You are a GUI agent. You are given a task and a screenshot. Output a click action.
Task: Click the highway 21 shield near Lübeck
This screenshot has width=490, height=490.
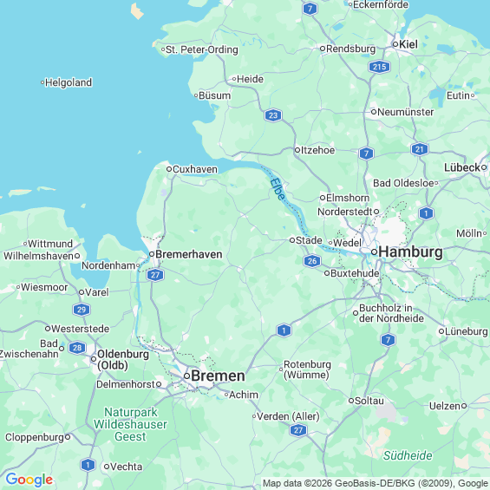420,149
